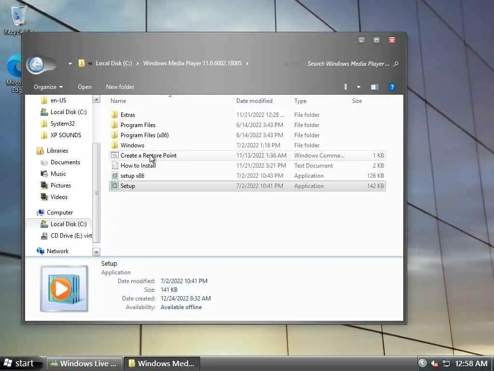Open the recent pages dropdown arrow
The width and height of the screenshot is (494, 371).
(70, 64)
